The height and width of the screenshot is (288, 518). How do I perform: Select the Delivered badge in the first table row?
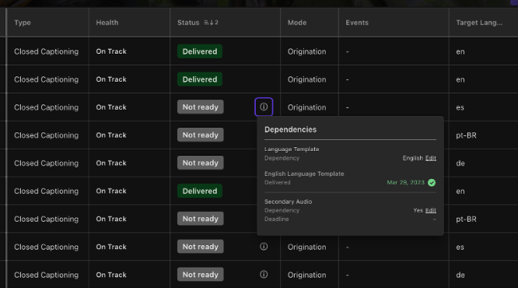200,51
